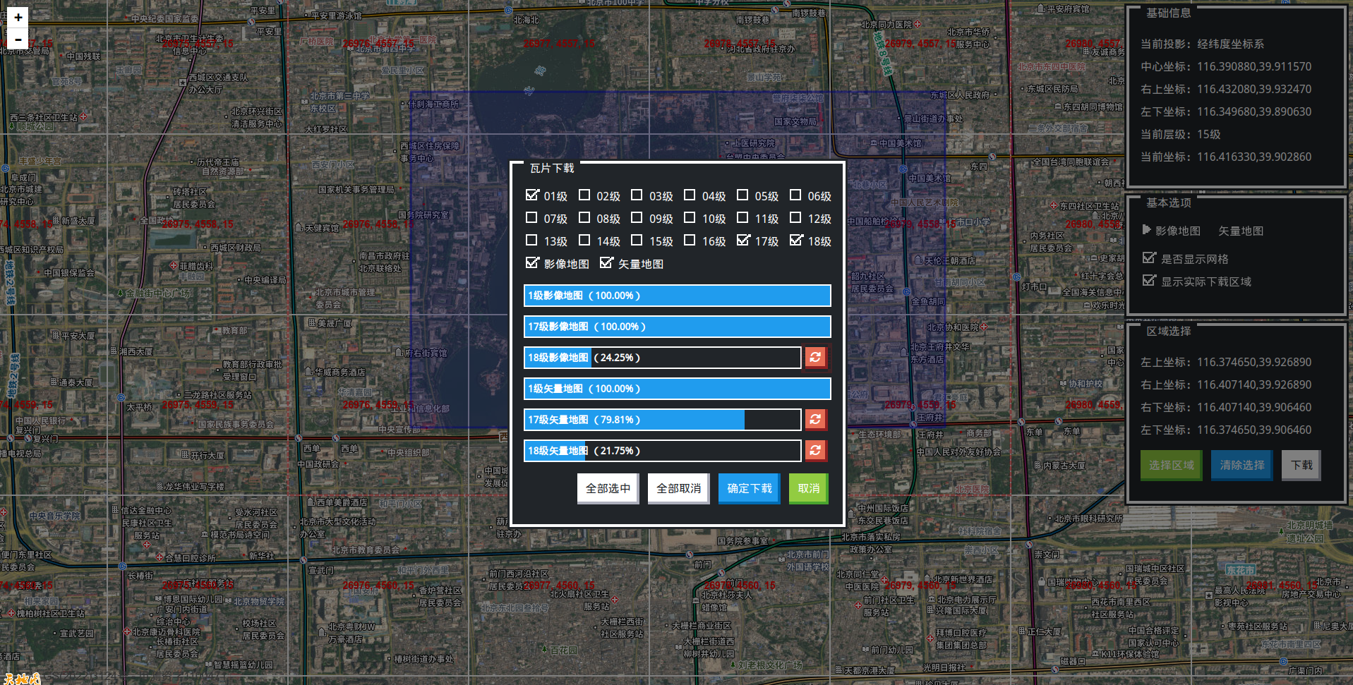
Task: Click 左上坐标 value 116.374650,39.926890
Action: click(1254, 362)
